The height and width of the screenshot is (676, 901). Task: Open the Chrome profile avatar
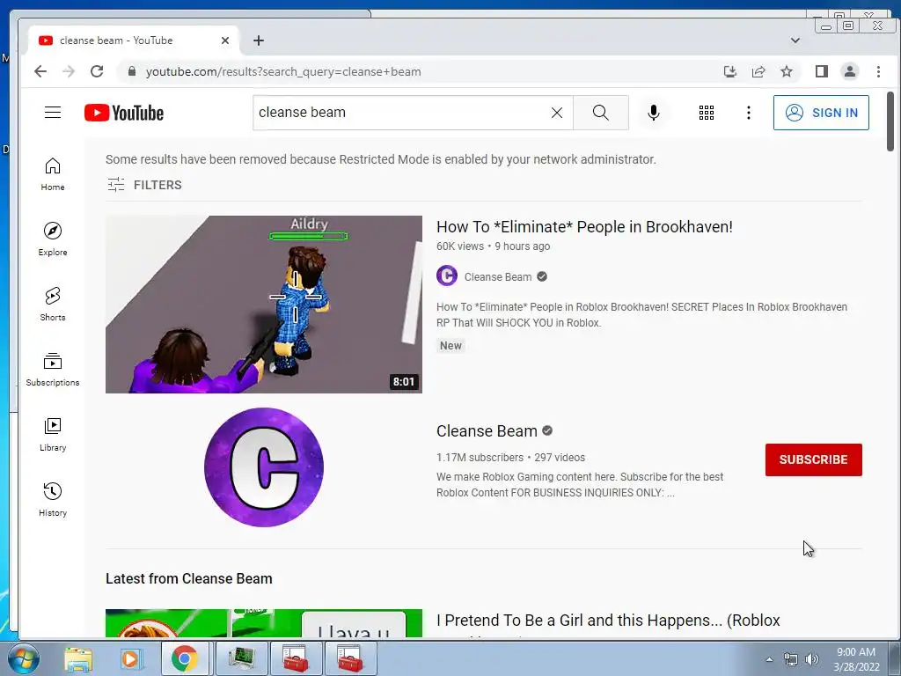coord(849,71)
